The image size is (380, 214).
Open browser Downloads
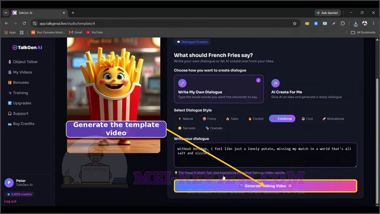[x=356, y=23]
